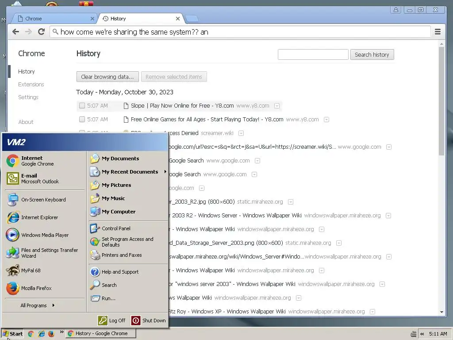Click the Start button

pos(12,334)
